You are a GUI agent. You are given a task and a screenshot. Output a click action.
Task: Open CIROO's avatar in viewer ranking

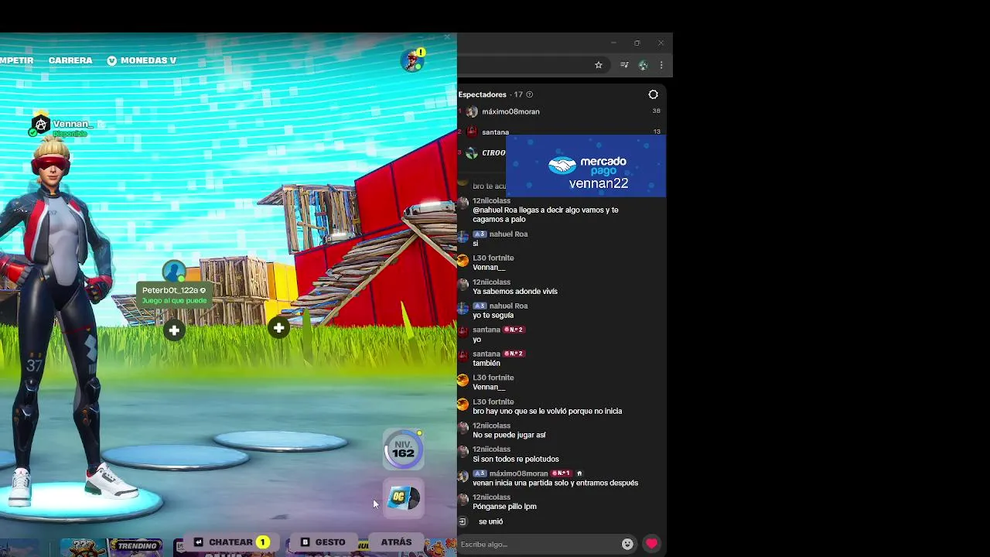point(472,152)
